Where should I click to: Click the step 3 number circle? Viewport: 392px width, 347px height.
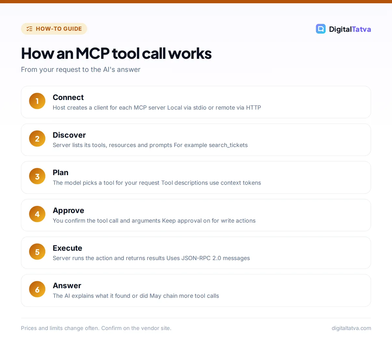click(37, 176)
